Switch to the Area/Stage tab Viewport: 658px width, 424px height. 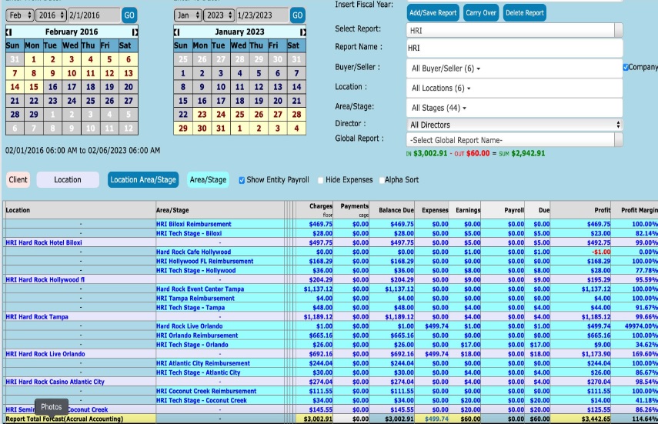tap(208, 179)
